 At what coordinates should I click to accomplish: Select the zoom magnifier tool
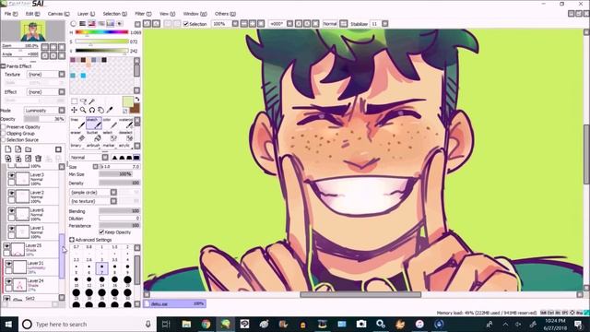83,110
